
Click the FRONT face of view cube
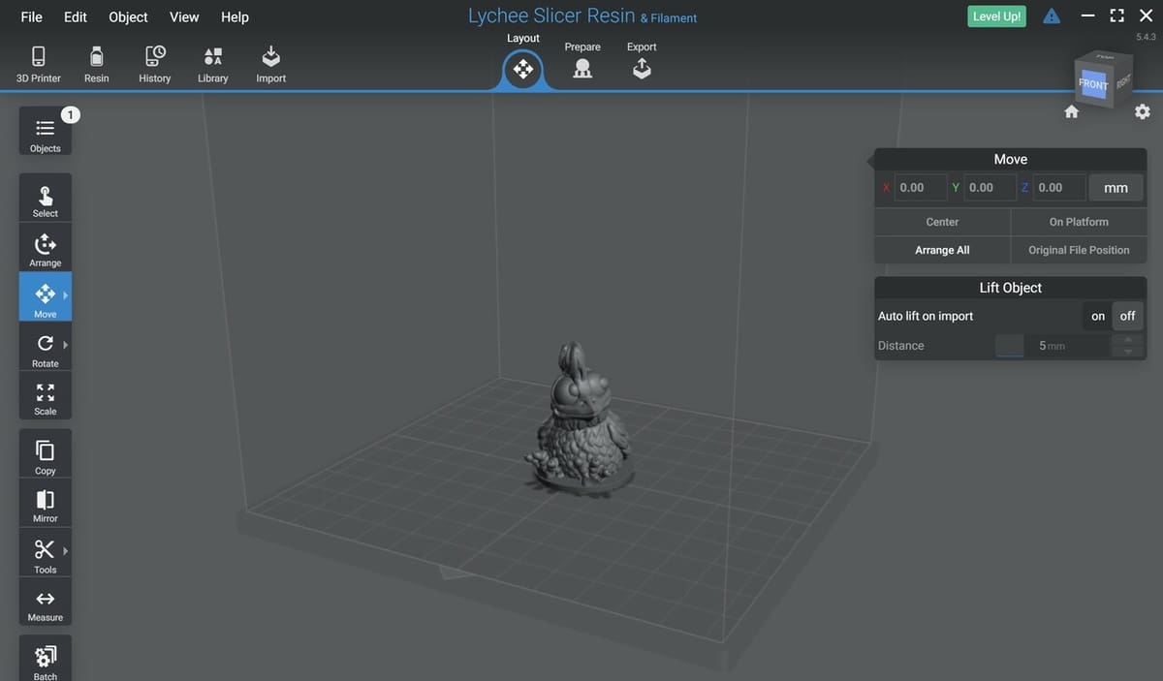pos(1093,84)
